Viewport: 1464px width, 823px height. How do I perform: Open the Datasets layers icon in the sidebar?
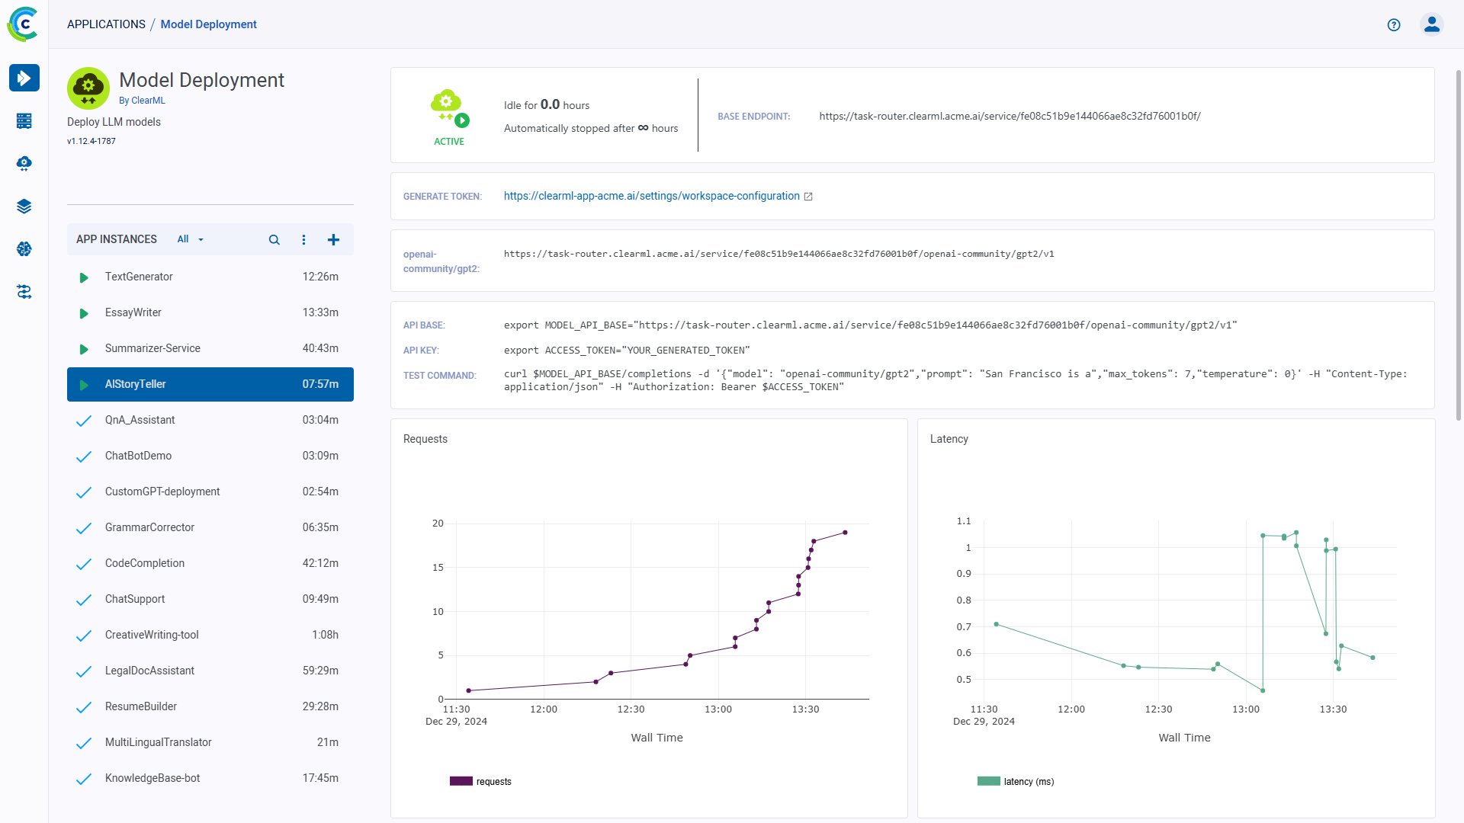24,206
